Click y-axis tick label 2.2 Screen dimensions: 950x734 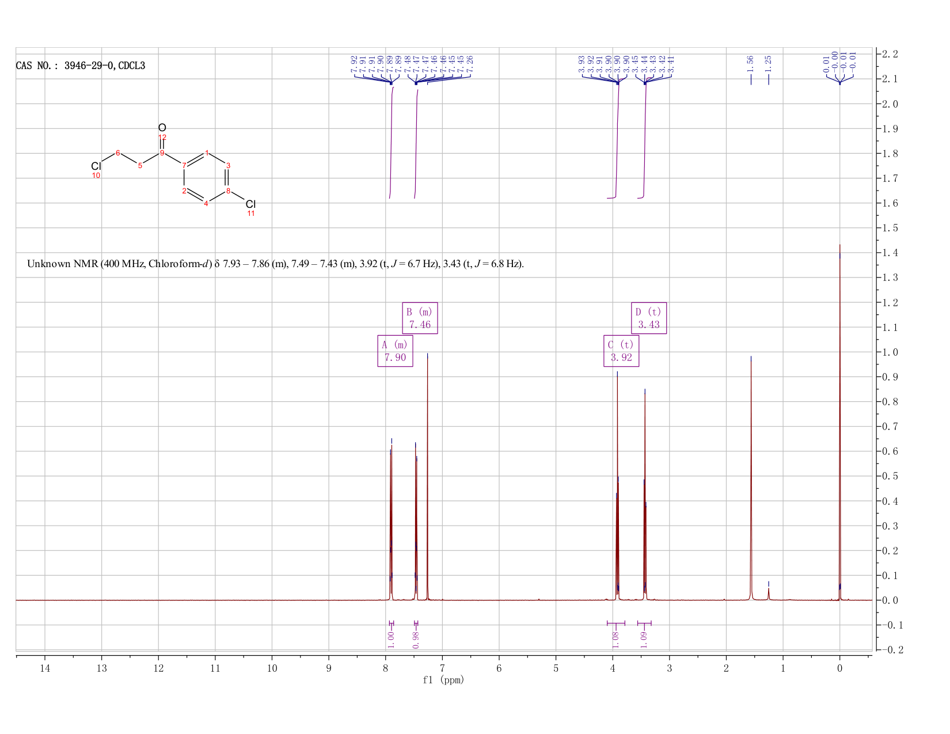pos(890,54)
